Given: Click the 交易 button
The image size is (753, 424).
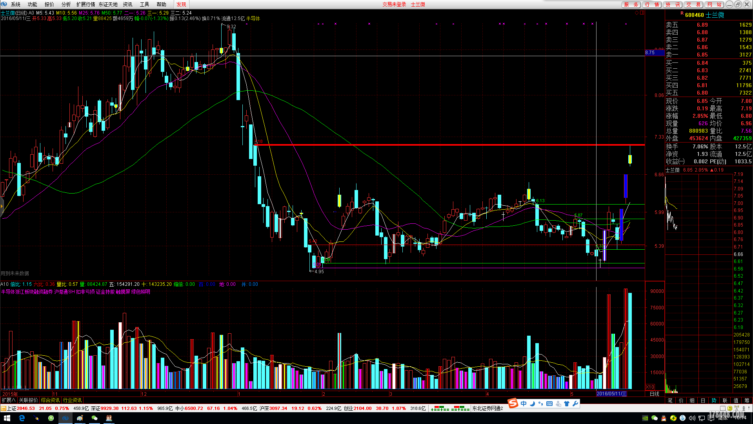Looking at the screenshot, I should point(693,4).
